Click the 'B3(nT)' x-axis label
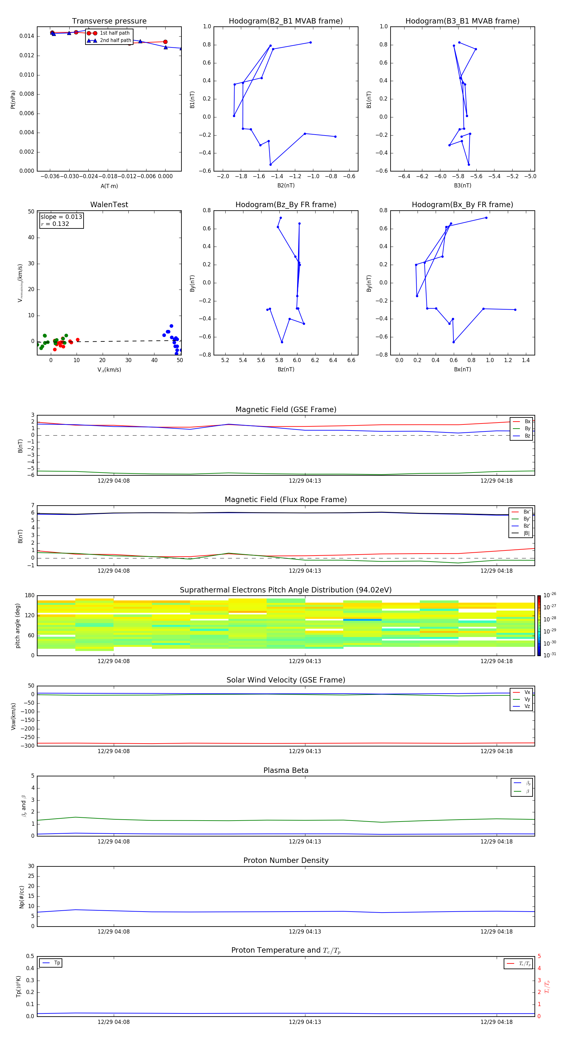This screenshot has height=1050, width=572. point(462,186)
